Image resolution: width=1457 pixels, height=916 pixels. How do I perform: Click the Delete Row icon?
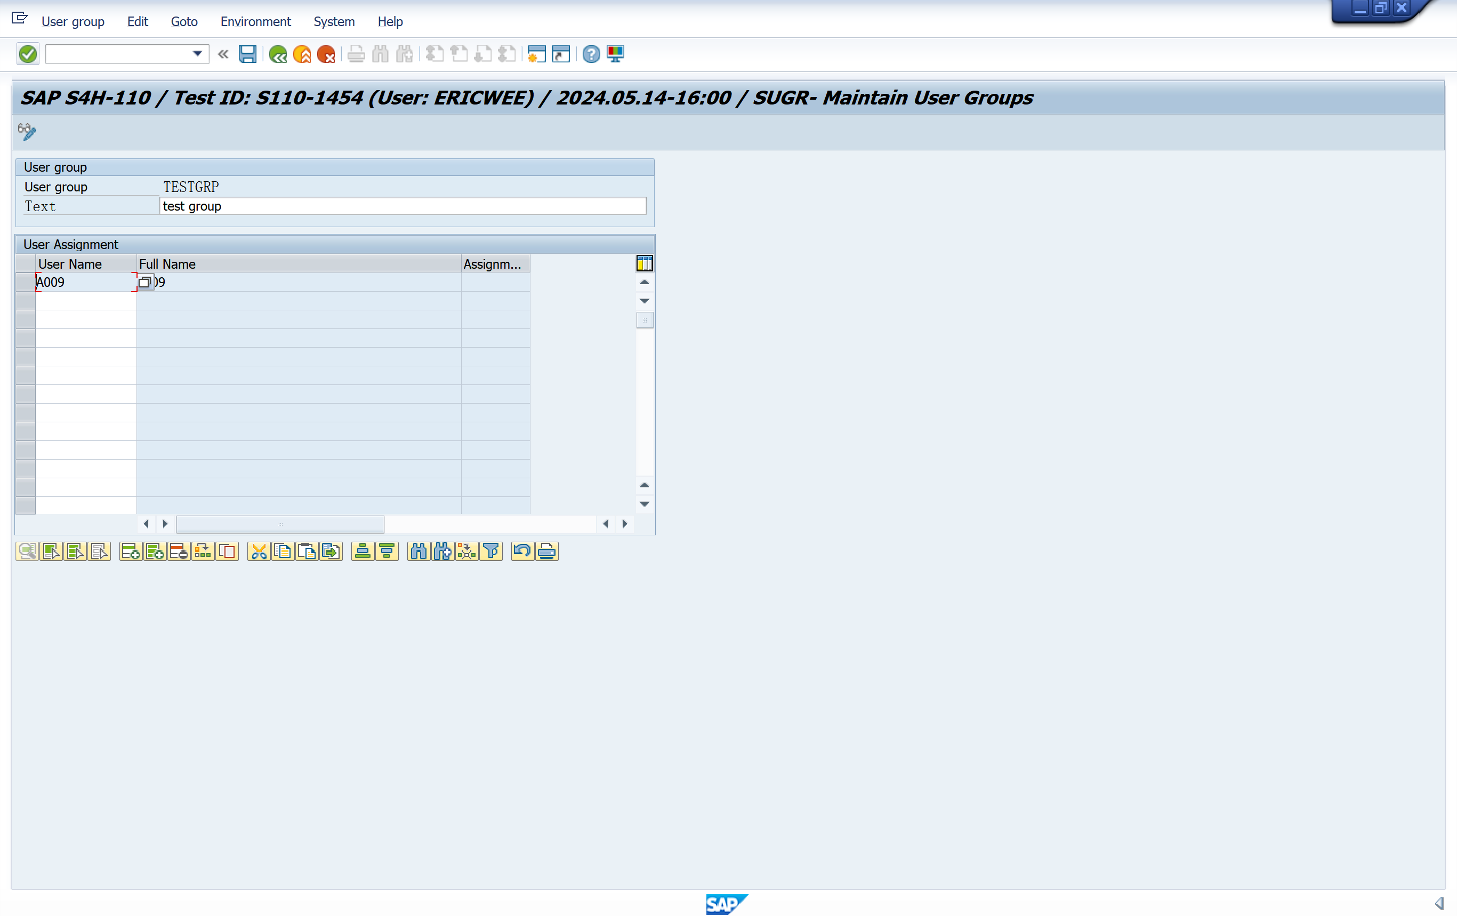tap(179, 551)
